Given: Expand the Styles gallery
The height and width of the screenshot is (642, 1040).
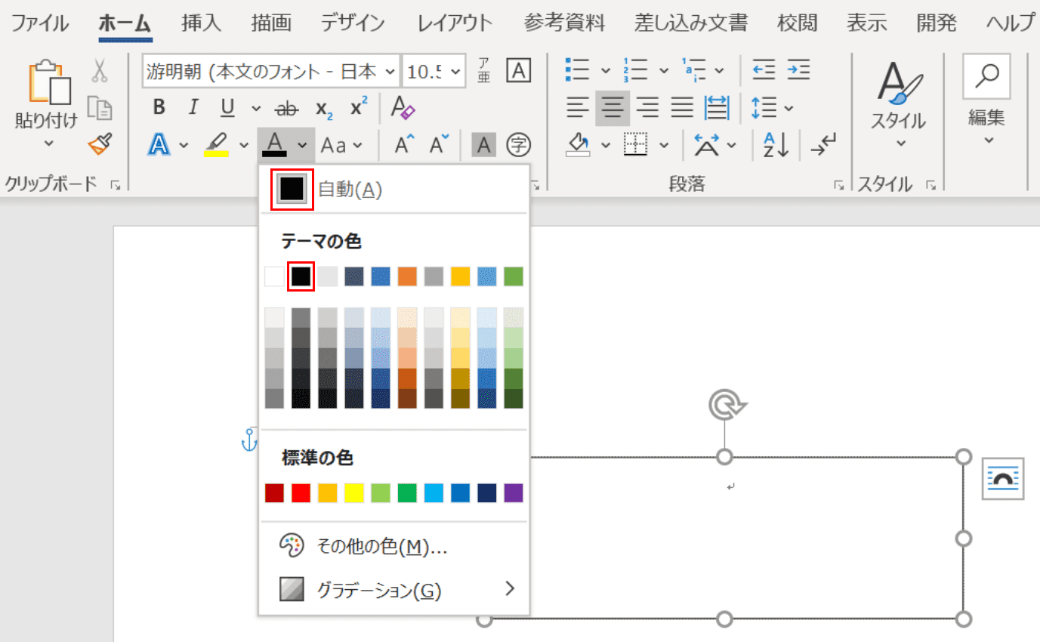Looking at the screenshot, I should pyautogui.click(x=899, y=105).
